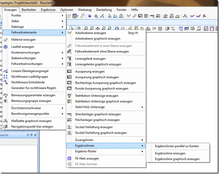Choose Generator für nichtlineare Regeln
The image size is (219, 174).
point(34,88)
